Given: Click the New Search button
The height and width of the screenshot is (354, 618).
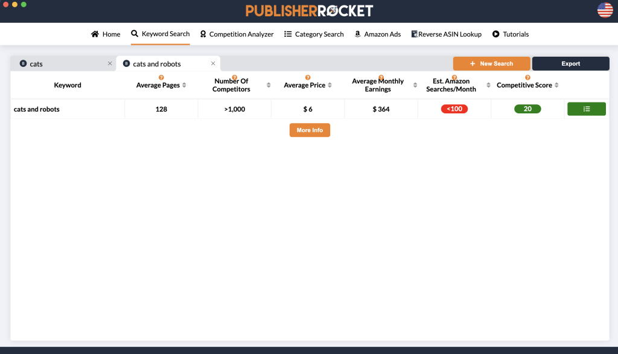Looking at the screenshot, I should (491, 64).
